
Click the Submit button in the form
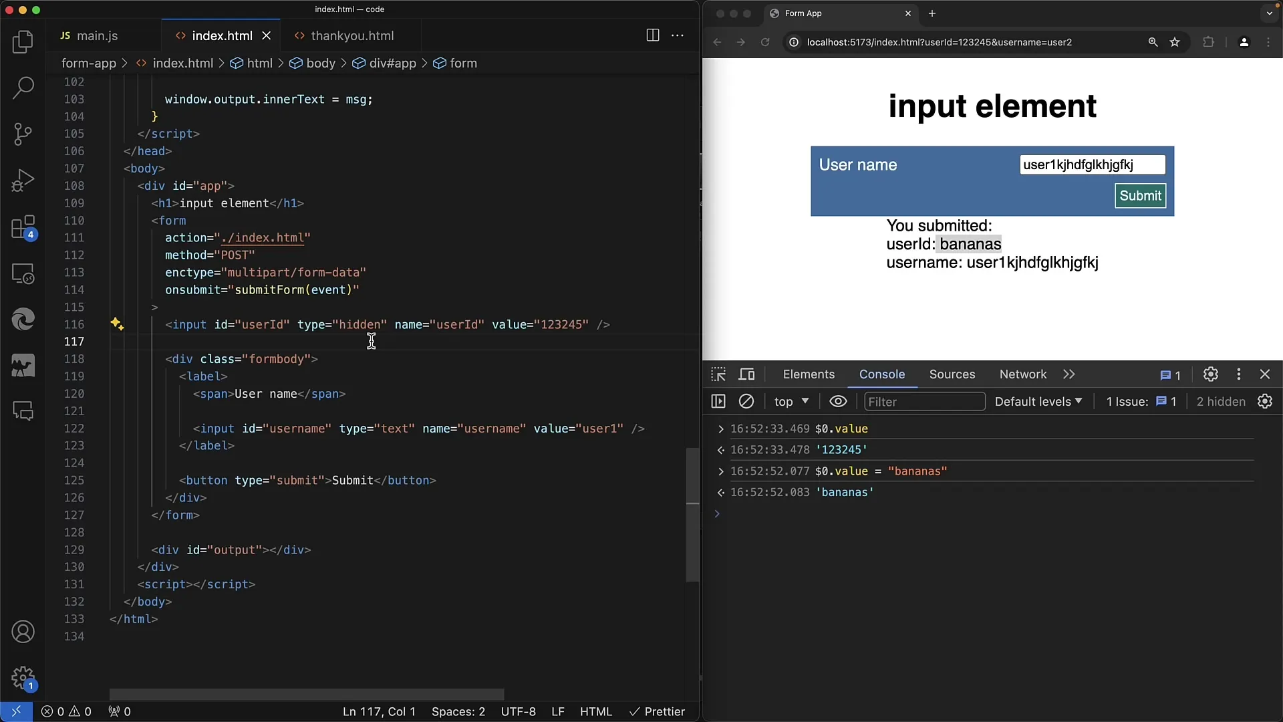(x=1140, y=195)
